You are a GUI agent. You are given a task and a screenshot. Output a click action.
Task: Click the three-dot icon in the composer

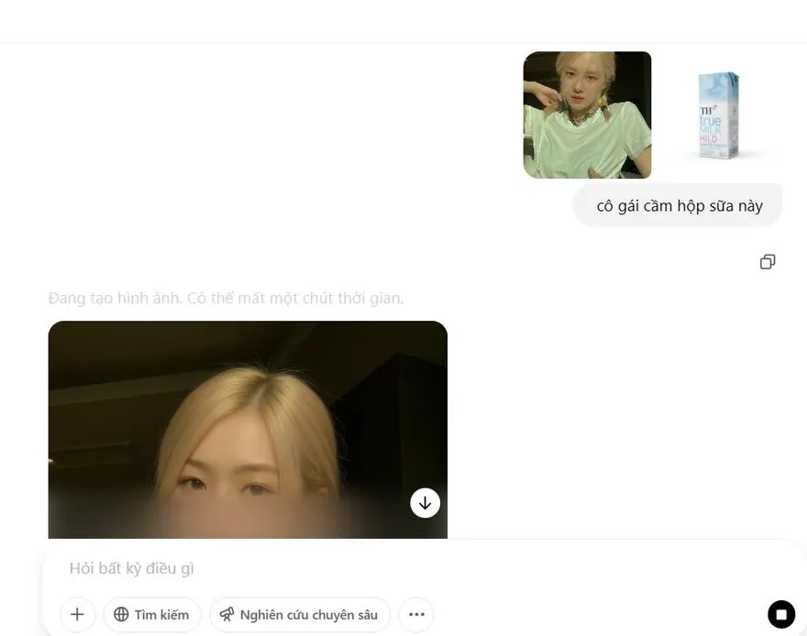point(416,615)
